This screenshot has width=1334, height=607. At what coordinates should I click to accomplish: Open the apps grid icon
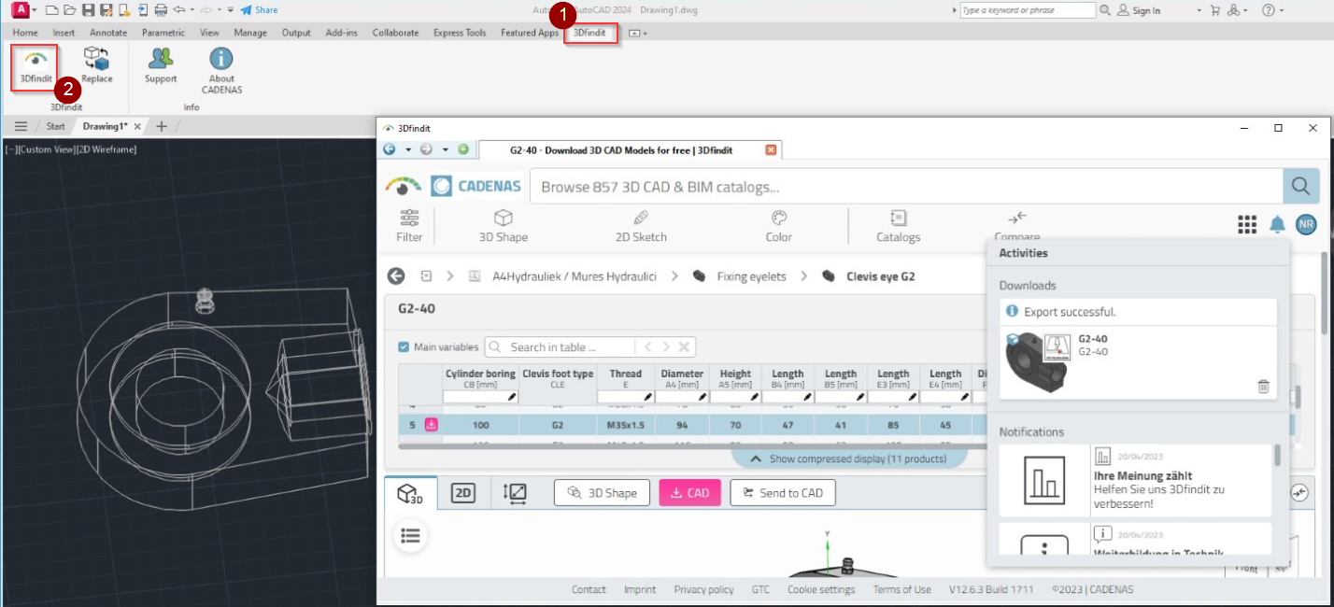point(1247,224)
